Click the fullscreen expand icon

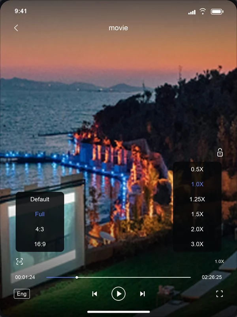[220, 294]
